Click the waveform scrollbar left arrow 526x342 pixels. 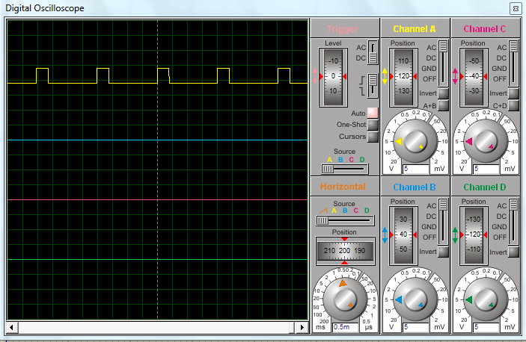[x=12, y=327]
